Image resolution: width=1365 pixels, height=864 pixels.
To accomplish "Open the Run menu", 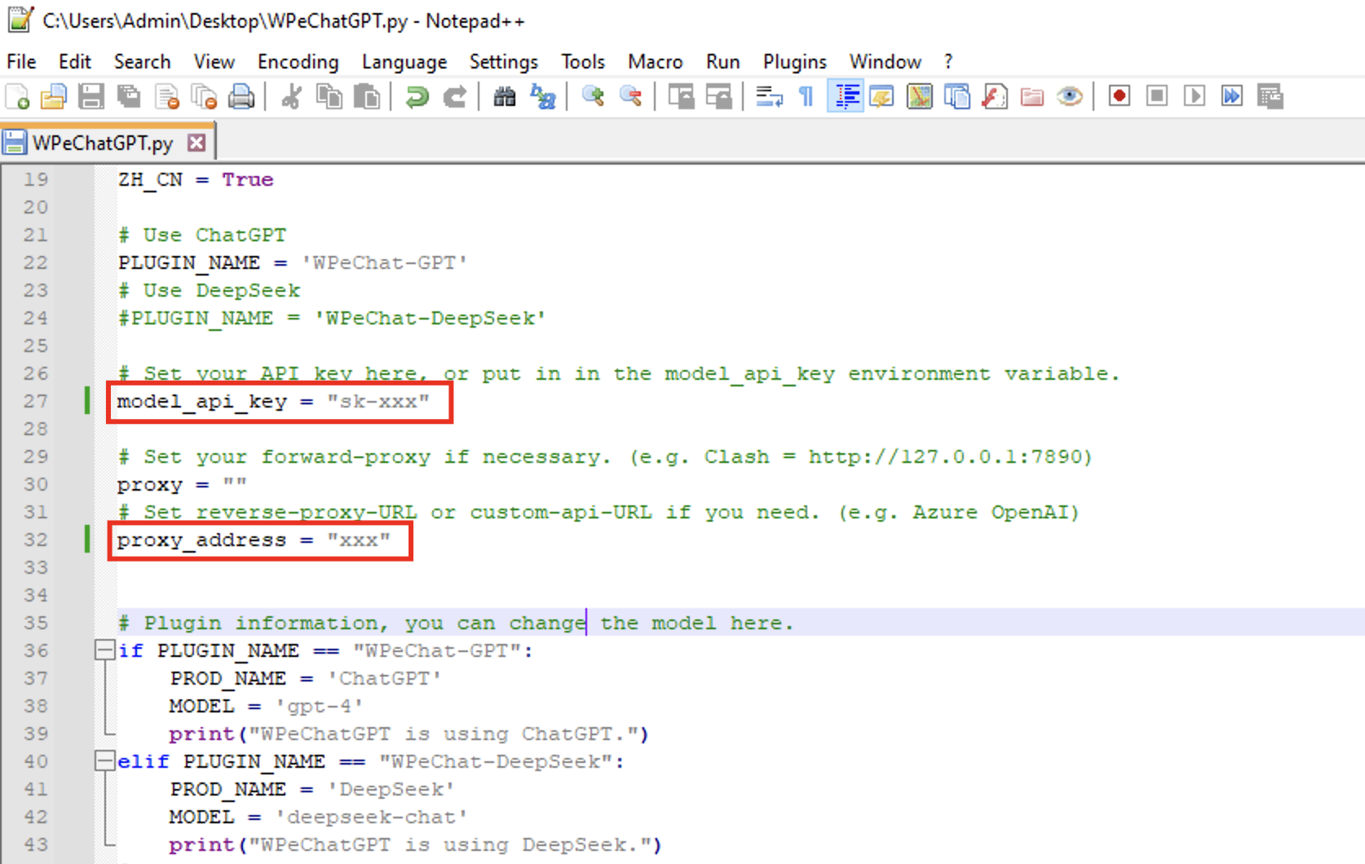I will pos(722,62).
